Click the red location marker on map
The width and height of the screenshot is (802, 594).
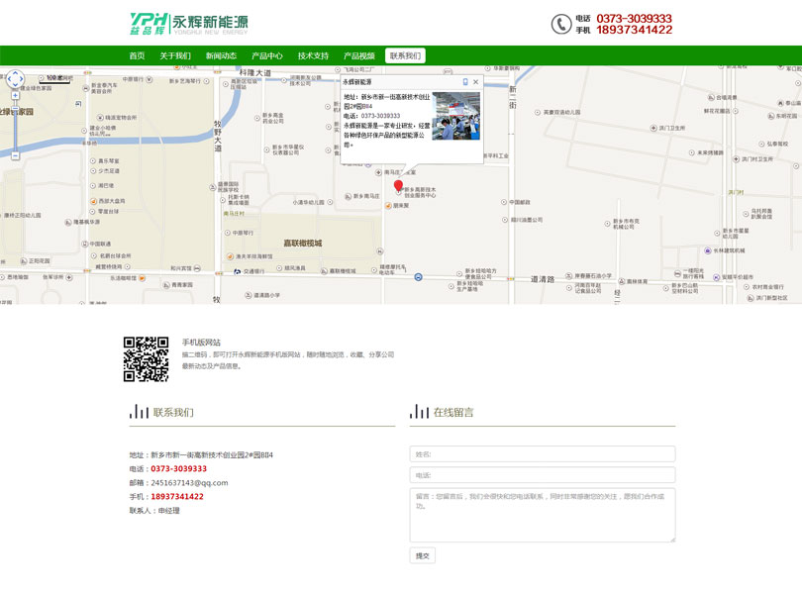[x=398, y=186]
